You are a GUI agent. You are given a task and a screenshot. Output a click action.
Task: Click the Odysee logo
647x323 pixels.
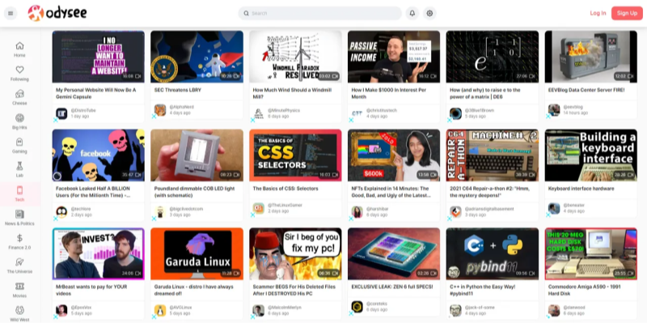(x=57, y=13)
